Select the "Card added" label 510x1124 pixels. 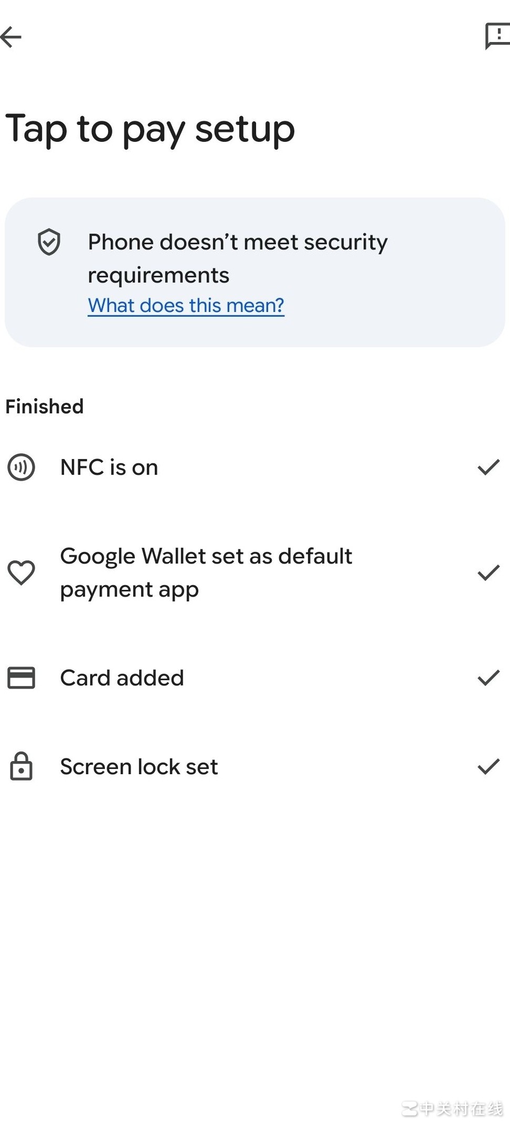pos(122,678)
